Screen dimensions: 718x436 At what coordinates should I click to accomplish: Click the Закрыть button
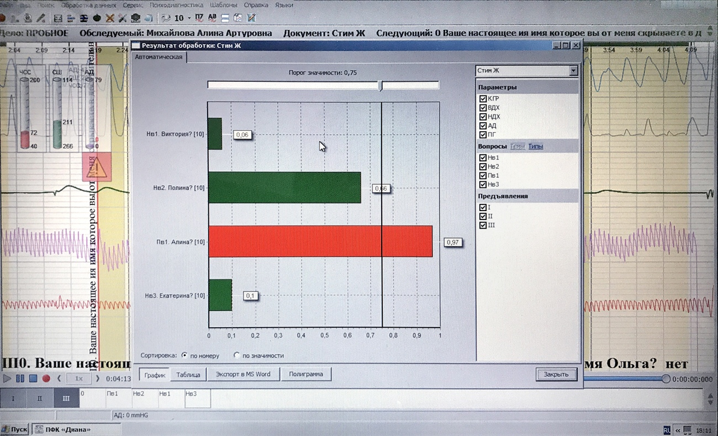tap(556, 374)
